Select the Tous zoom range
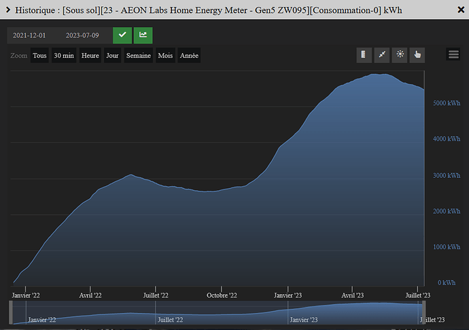The height and width of the screenshot is (330, 469). tap(40, 56)
